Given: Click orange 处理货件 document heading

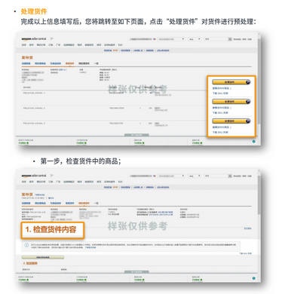Looking at the screenshot, I should (x=34, y=11).
